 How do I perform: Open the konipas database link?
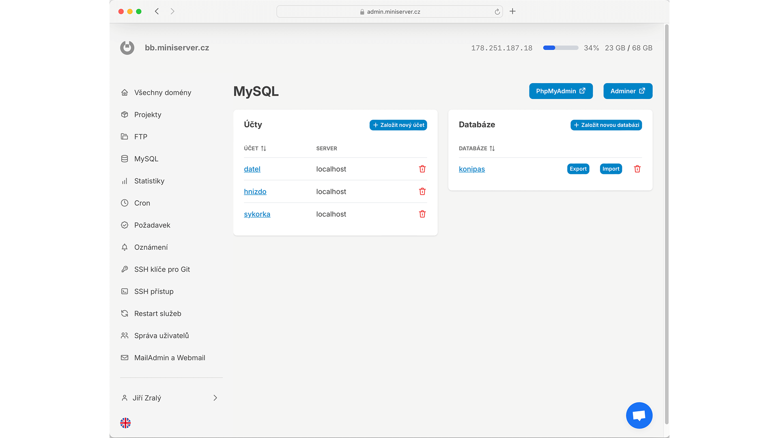(x=472, y=169)
